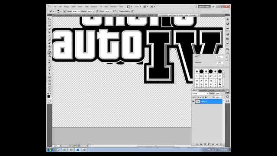The image size is (277, 156).
Task: Select the Lasso tool
Action: pyautogui.click(x=49, y=26)
